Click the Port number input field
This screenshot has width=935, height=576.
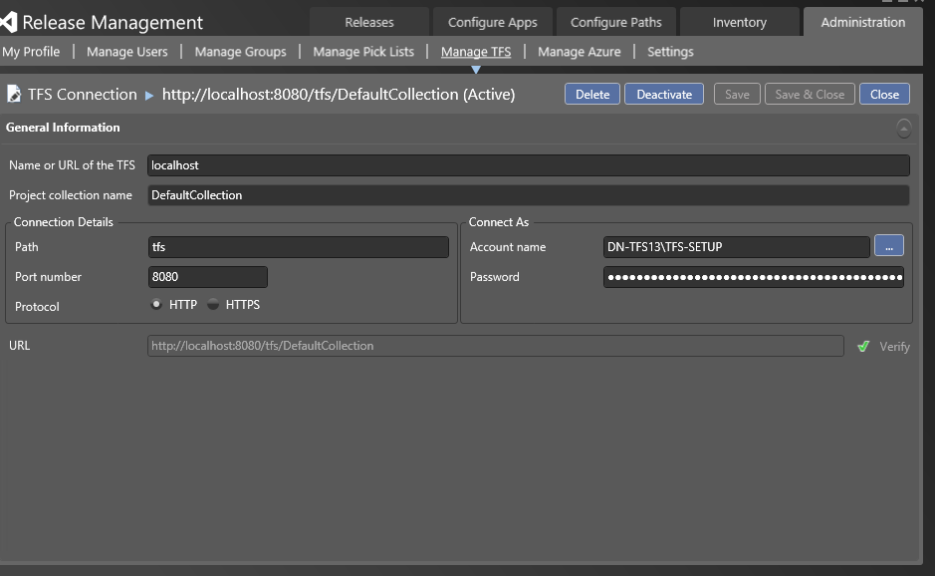pos(207,277)
